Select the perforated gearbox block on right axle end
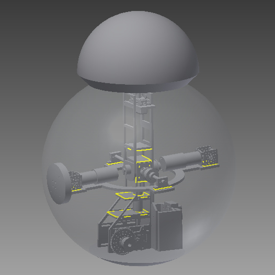The image size is (275, 275). (x=208, y=156)
